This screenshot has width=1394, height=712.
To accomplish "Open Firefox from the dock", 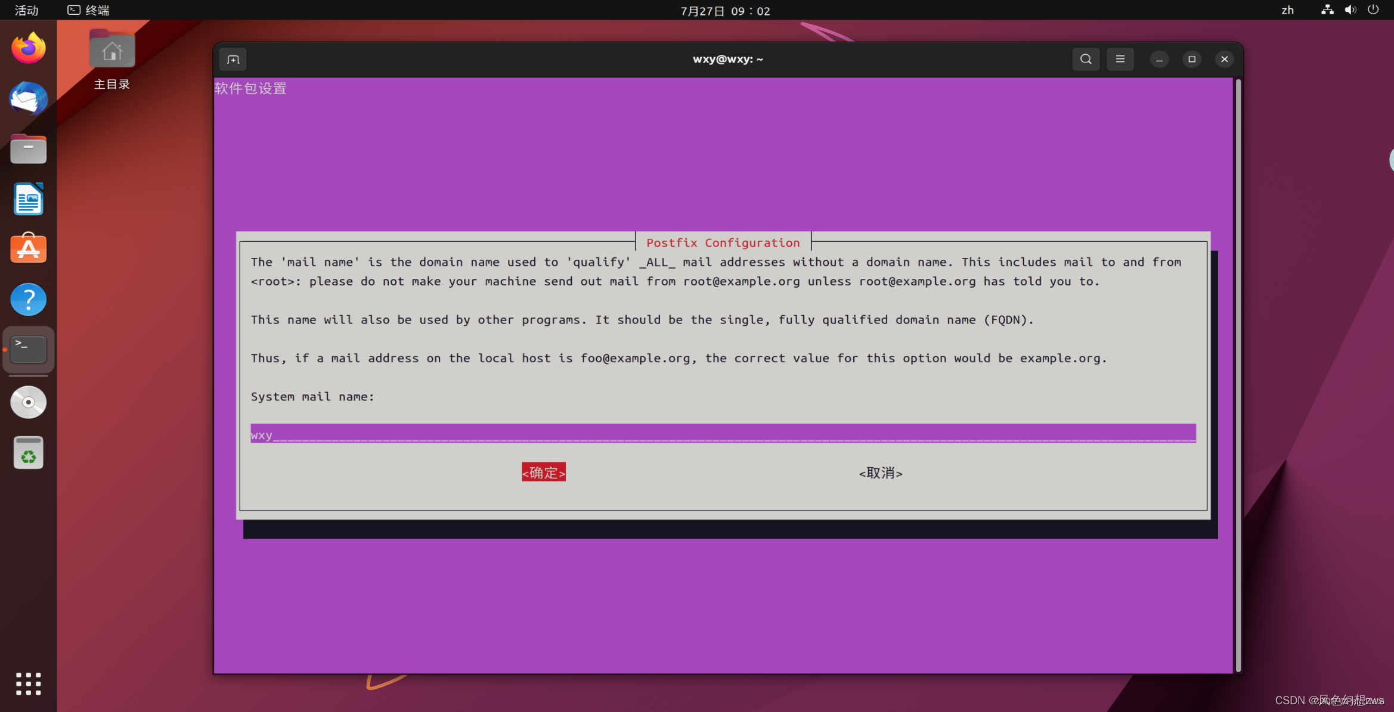I will tap(28, 48).
